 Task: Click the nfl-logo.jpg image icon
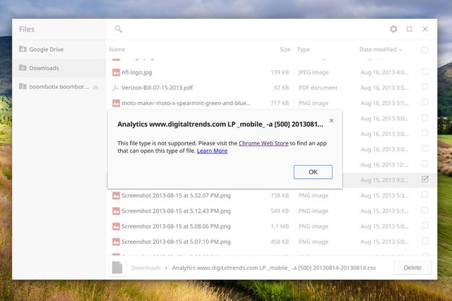(116, 72)
